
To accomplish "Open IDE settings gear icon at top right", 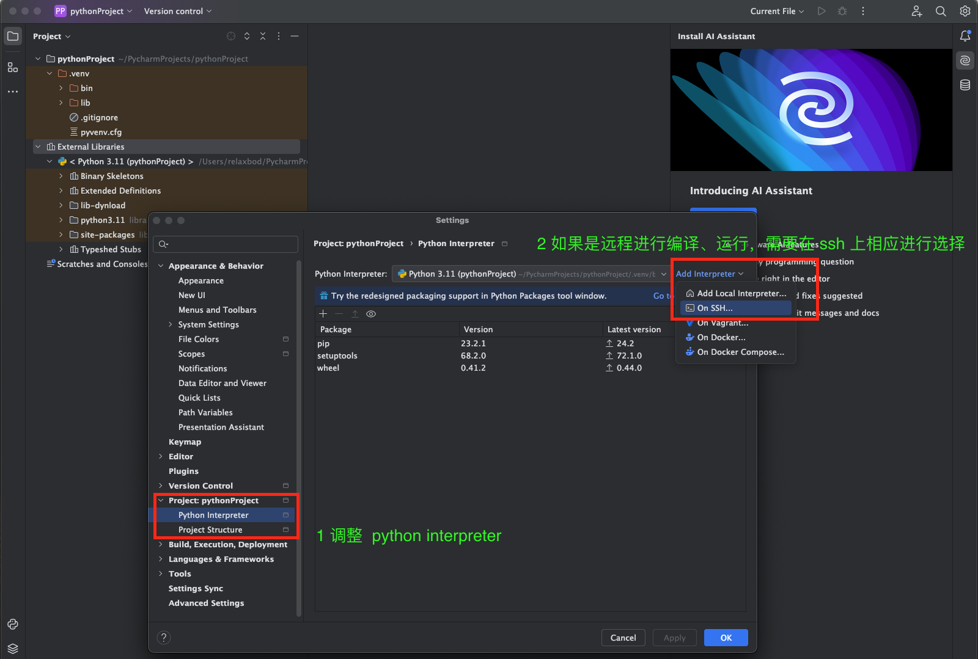I will (965, 11).
